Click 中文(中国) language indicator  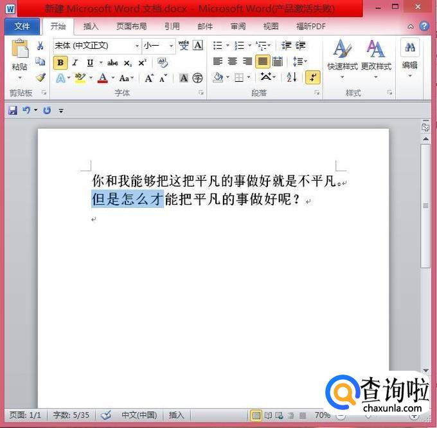(139, 415)
